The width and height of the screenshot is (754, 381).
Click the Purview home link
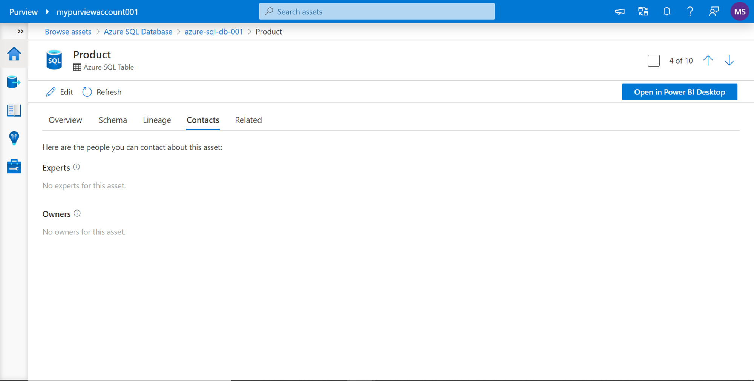23,12
